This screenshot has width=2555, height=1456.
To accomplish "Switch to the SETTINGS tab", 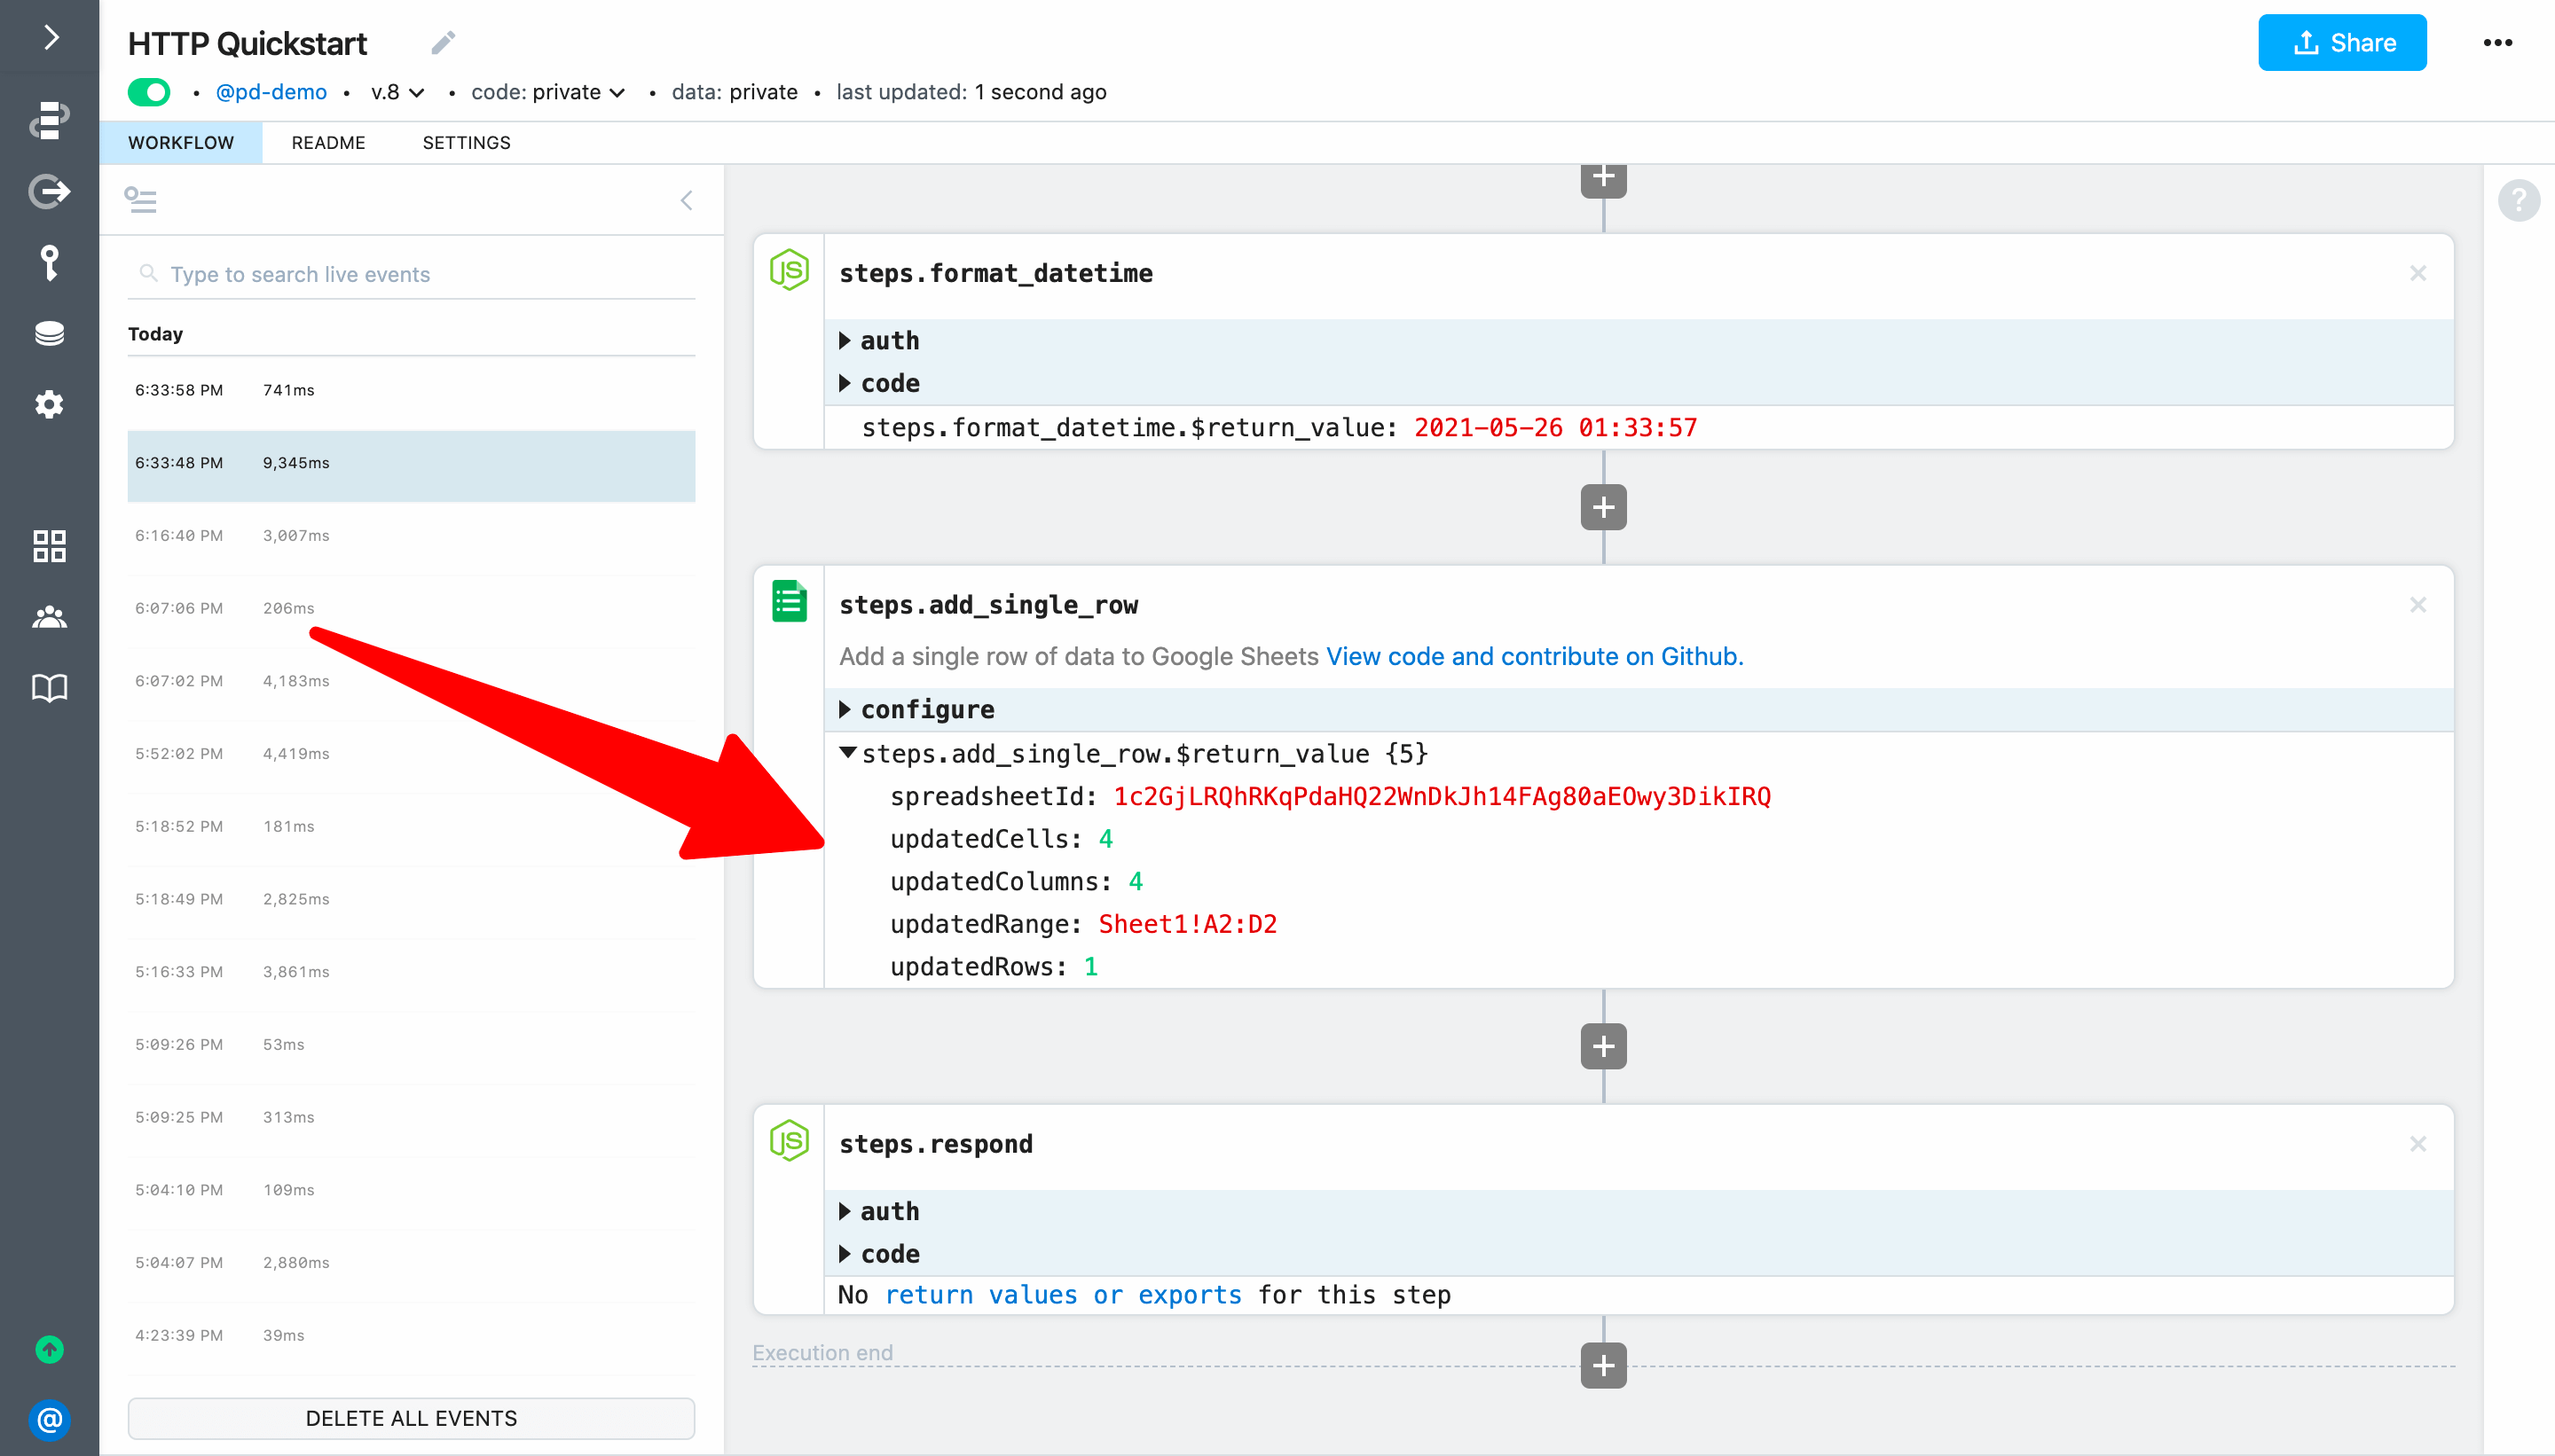I will point(466,143).
